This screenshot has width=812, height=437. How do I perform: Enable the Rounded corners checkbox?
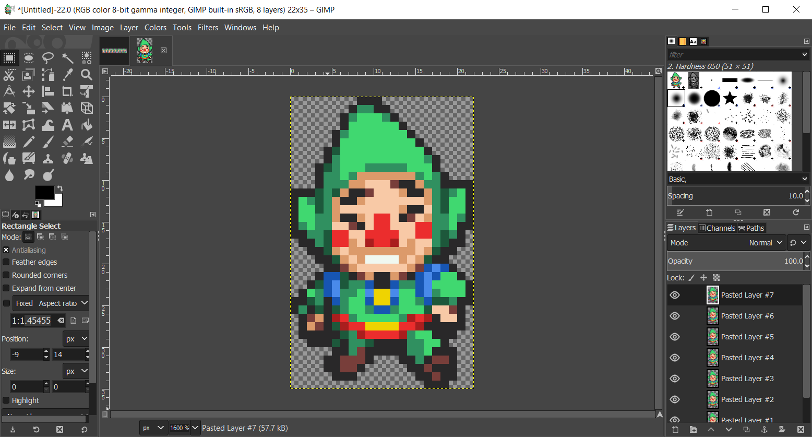(x=6, y=275)
